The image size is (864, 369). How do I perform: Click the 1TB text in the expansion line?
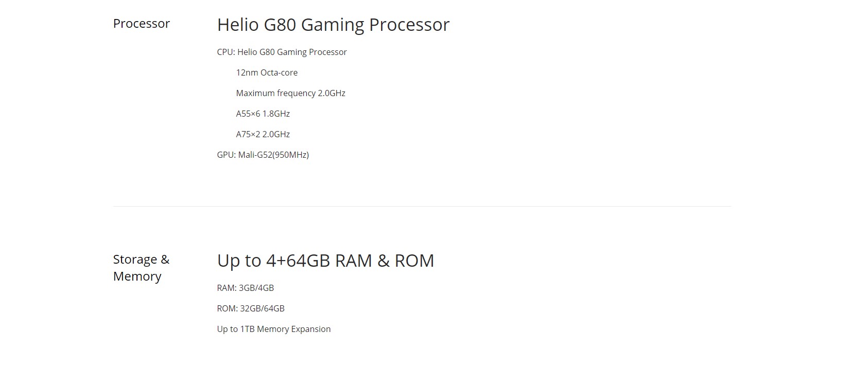247,329
